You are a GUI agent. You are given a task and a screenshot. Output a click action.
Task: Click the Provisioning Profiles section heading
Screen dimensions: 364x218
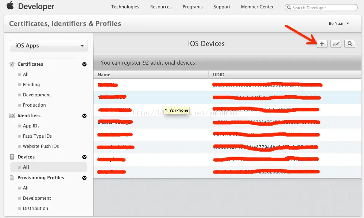point(40,178)
